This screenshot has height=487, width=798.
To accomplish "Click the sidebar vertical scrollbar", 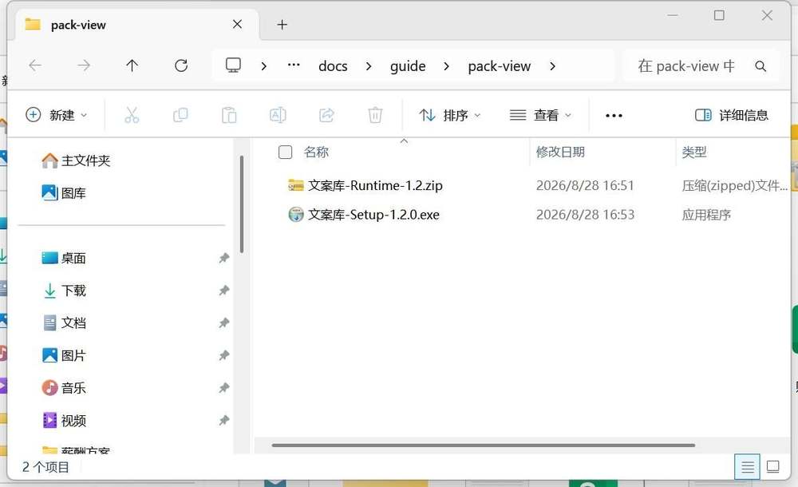I will coord(241,204).
